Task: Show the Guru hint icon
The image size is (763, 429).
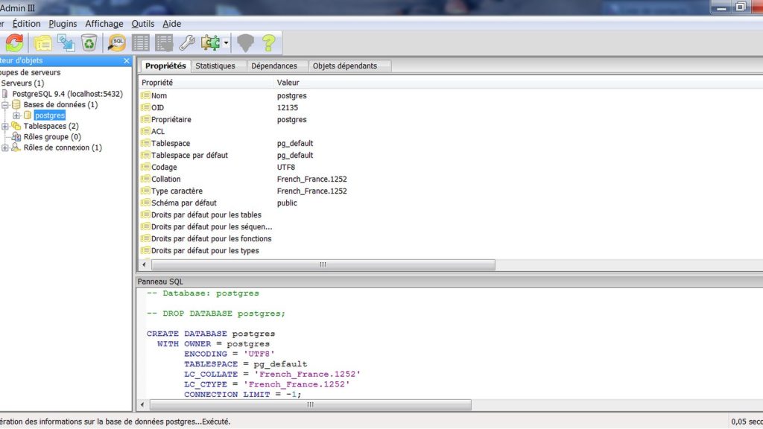Action: pyautogui.click(x=246, y=42)
